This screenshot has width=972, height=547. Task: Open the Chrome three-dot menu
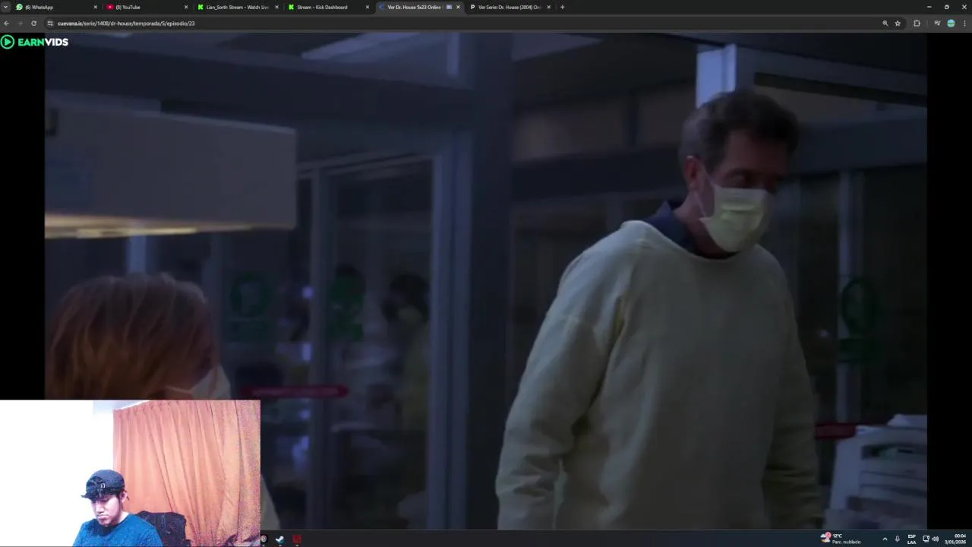[964, 24]
